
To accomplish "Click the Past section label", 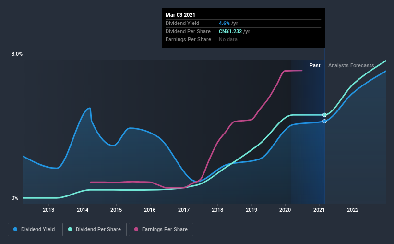I will [x=315, y=65].
